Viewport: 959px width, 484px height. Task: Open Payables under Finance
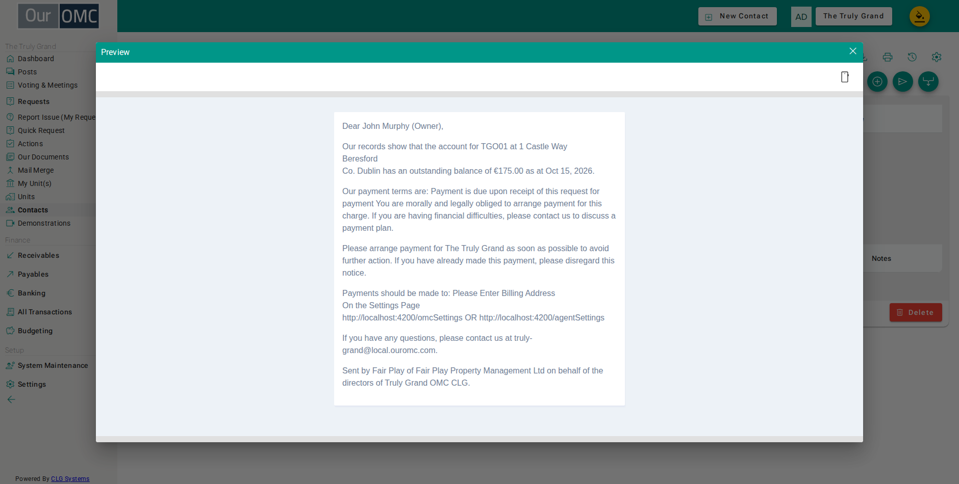(33, 274)
